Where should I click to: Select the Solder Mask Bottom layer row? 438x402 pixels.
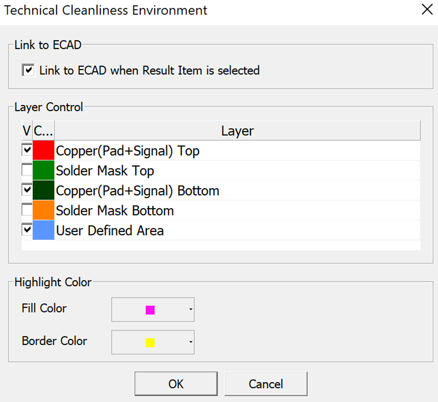pos(115,210)
